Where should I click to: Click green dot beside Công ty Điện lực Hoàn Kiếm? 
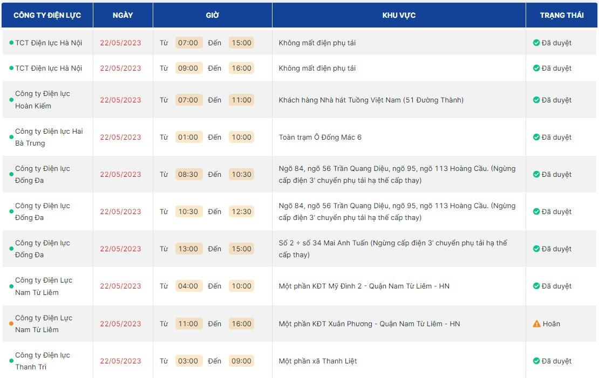(11, 100)
